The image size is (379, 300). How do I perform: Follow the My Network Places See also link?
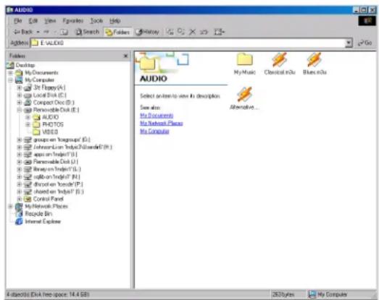[162, 124]
